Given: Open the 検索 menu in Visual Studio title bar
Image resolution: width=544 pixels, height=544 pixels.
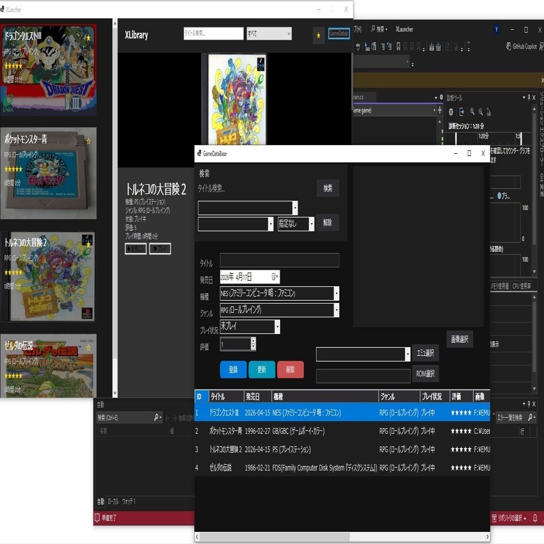Looking at the screenshot, I should tap(379, 29).
